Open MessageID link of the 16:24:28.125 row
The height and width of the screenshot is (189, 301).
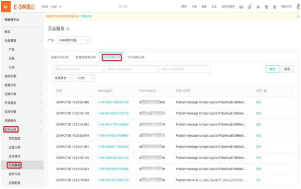point(113,158)
